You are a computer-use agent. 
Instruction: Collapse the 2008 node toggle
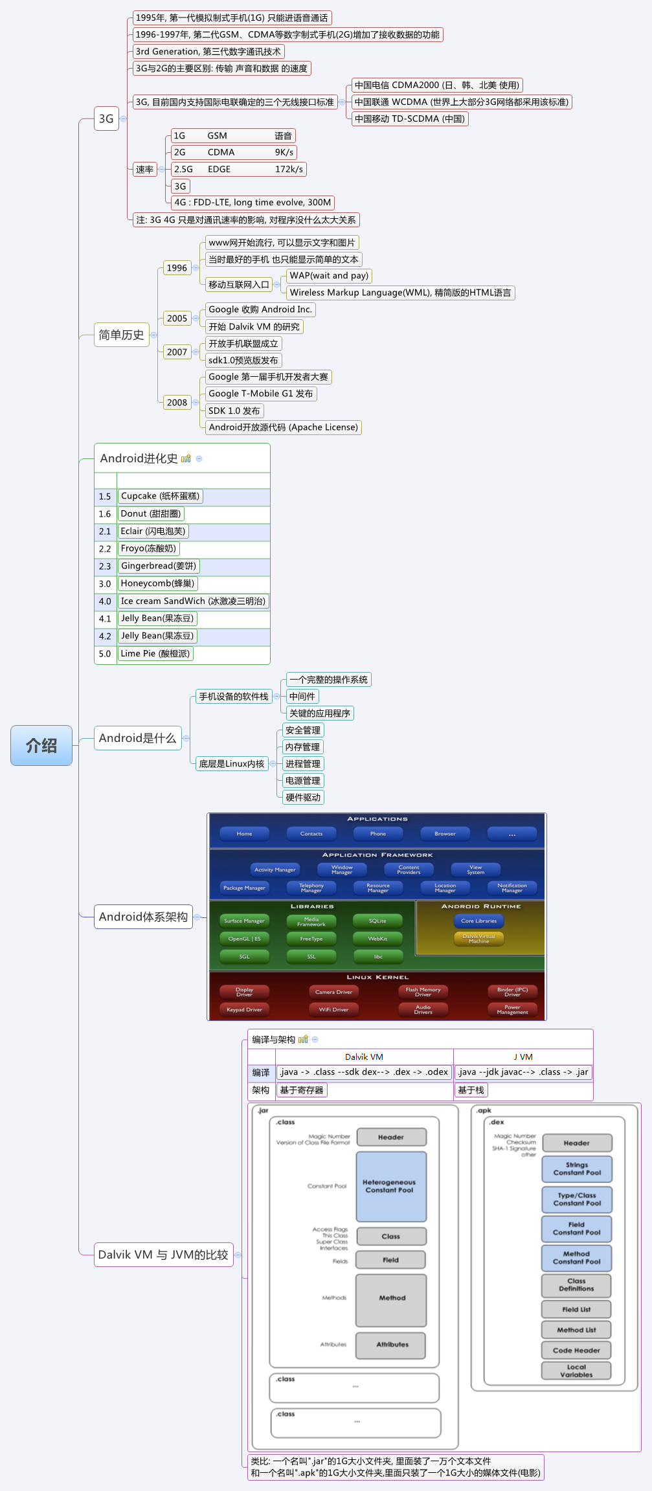tap(196, 402)
